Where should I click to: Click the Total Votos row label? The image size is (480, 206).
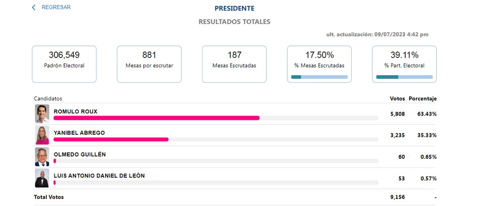[x=49, y=197]
